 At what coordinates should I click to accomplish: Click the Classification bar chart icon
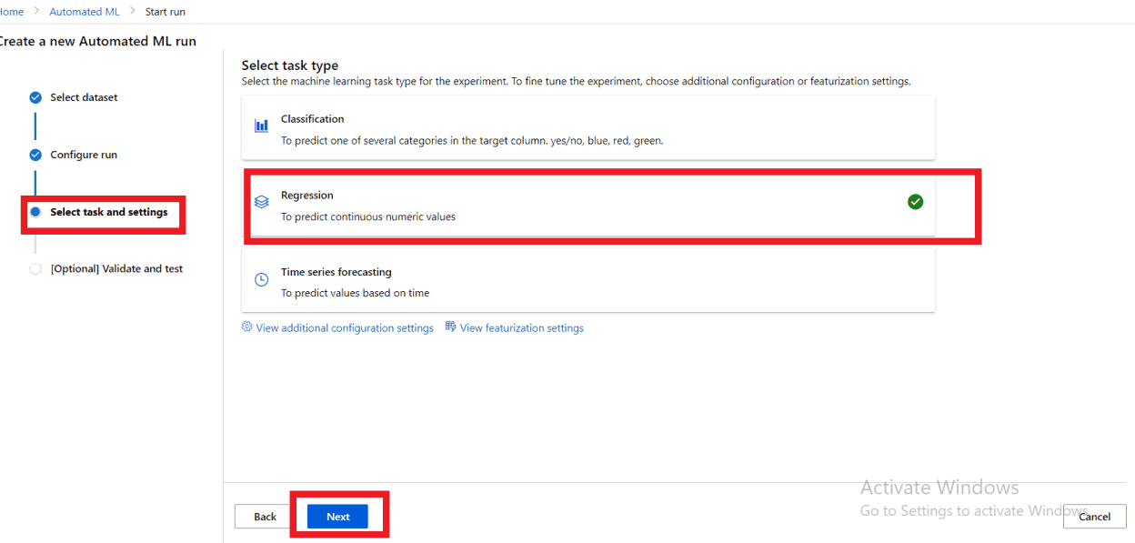tap(261, 126)
